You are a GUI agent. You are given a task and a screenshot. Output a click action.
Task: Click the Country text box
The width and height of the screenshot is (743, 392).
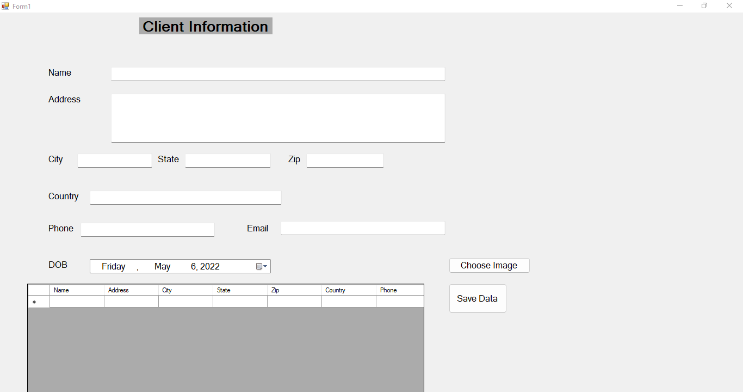(185, 197)
